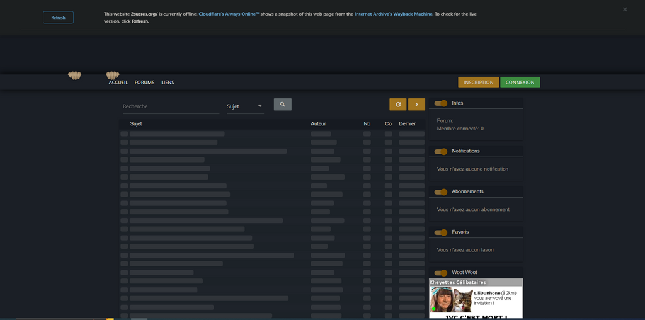Image resolution: width=645 pixels, height=320 pixels.
Task: Close the Cloudflare offline banner
Action: [625, 9]
